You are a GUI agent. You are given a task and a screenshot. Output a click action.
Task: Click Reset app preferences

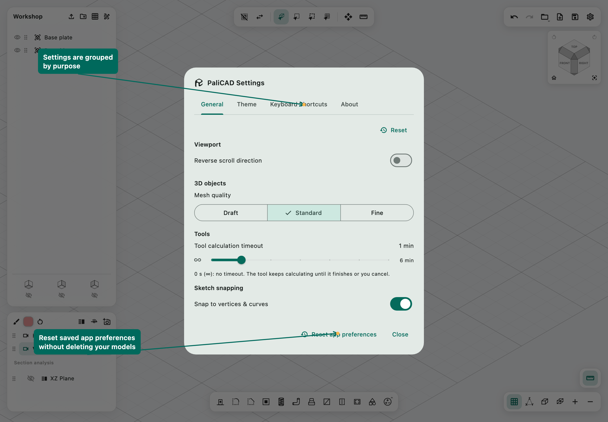[x=339, y=334]
